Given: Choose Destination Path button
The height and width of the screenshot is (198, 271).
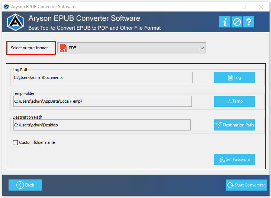Looking at the screenshot, I should 234,125.
